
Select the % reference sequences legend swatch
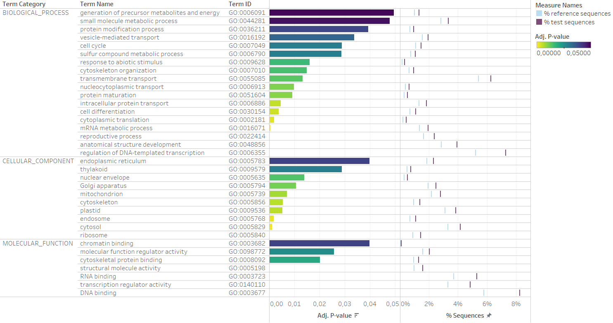coord(539,14)
